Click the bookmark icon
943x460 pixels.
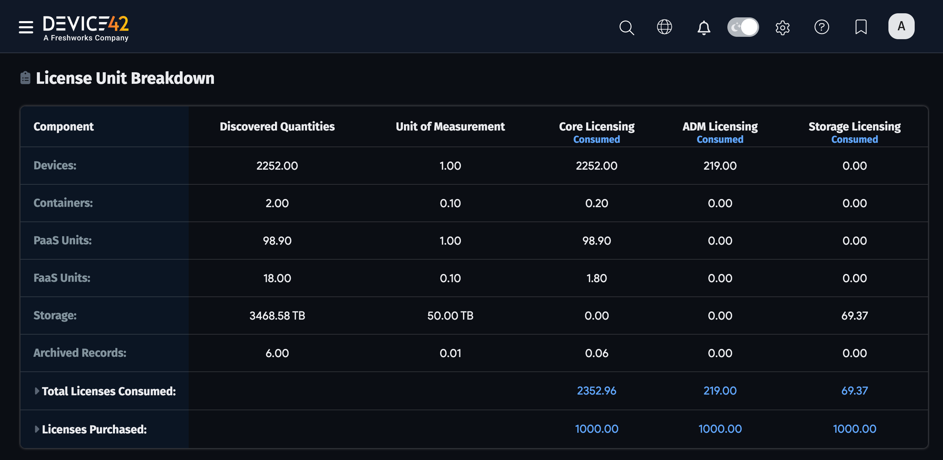(861, 27)
